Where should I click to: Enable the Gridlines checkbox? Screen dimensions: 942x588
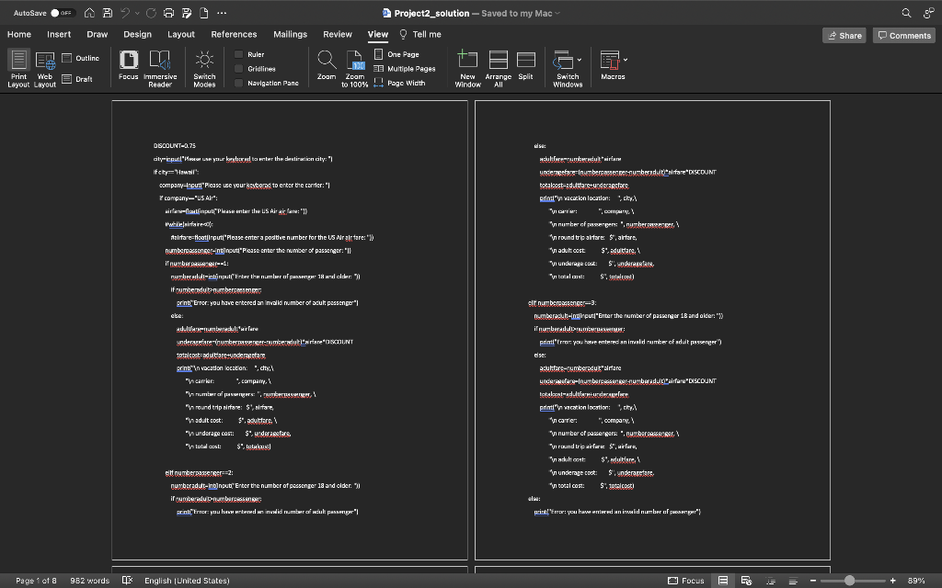point(238,69)
